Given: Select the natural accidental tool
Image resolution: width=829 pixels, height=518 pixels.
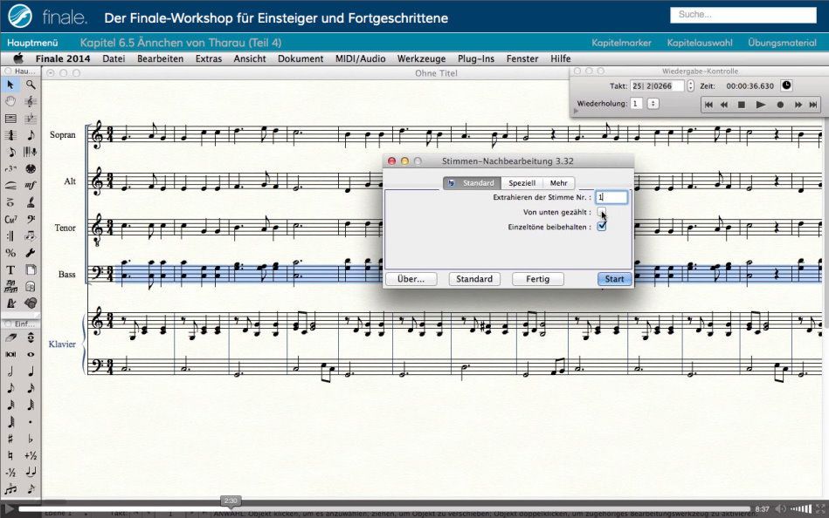Looking at the screenshot, I should [10, 455].
